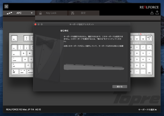Click the command key on keyboard image
Viewport: 164px width, 116px height.
[x=30, y=72]
